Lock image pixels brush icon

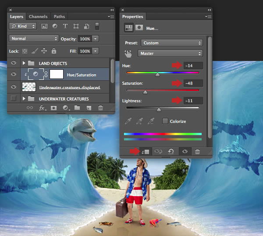click(x=35, y=51)
